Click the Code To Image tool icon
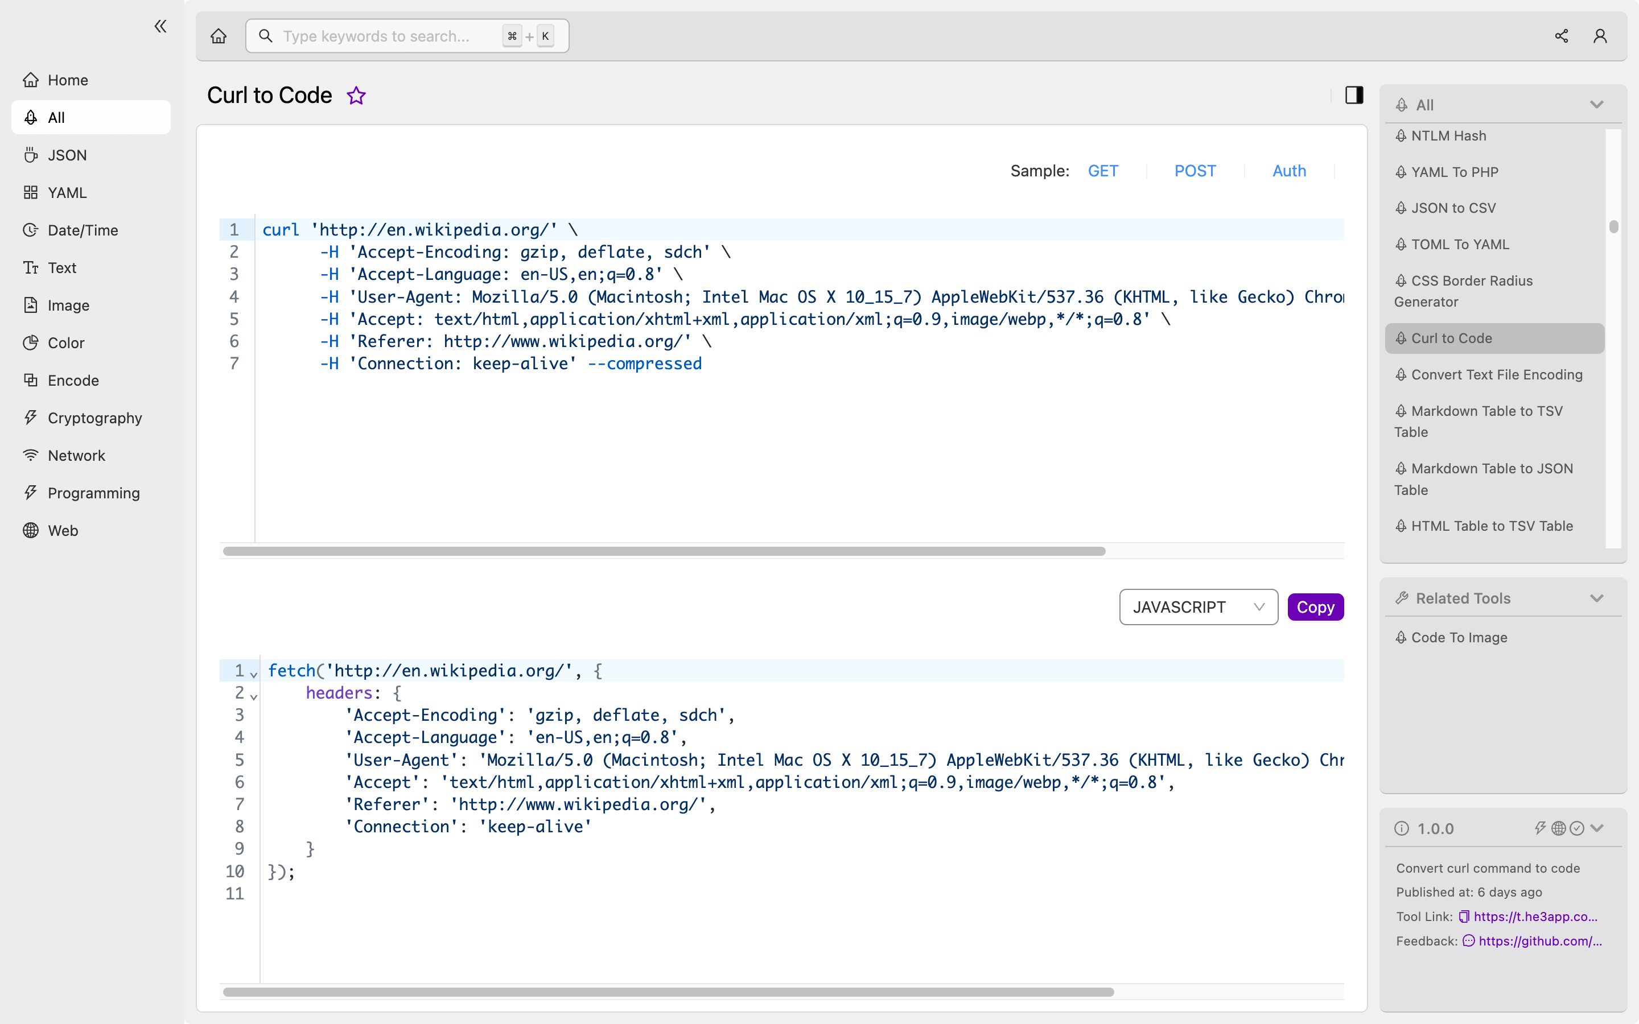 point(1402,637)
